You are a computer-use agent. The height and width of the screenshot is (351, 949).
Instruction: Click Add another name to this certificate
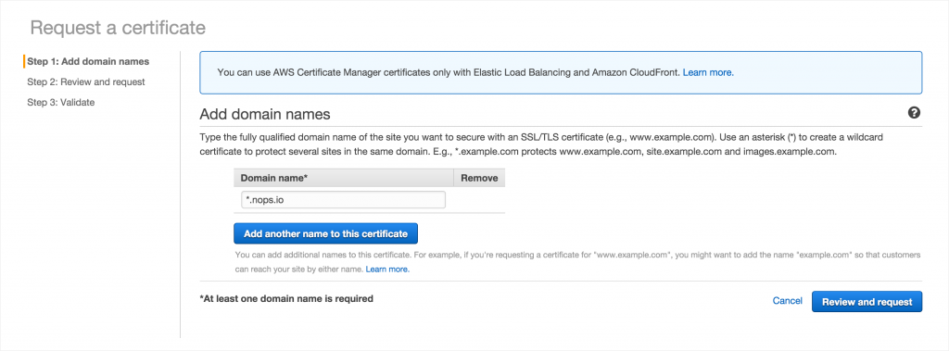[x=325, y=233]
